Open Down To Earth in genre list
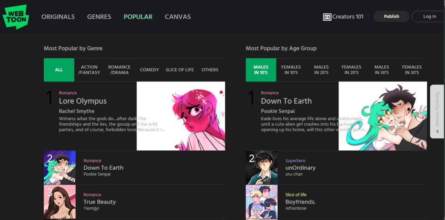The height and width of the screenshot is (220, 445). pos(103,168)
